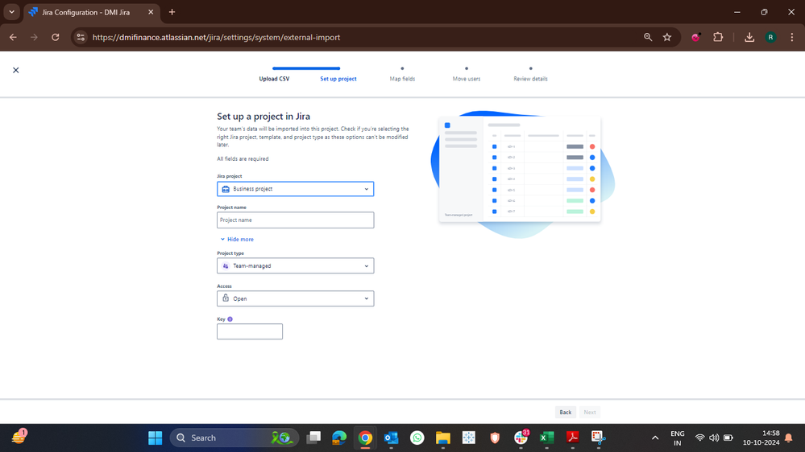The height and width of the screenshot is (452, 805).
Task: Close the import wizard with X icon
Action: click(x=16, y=70)
